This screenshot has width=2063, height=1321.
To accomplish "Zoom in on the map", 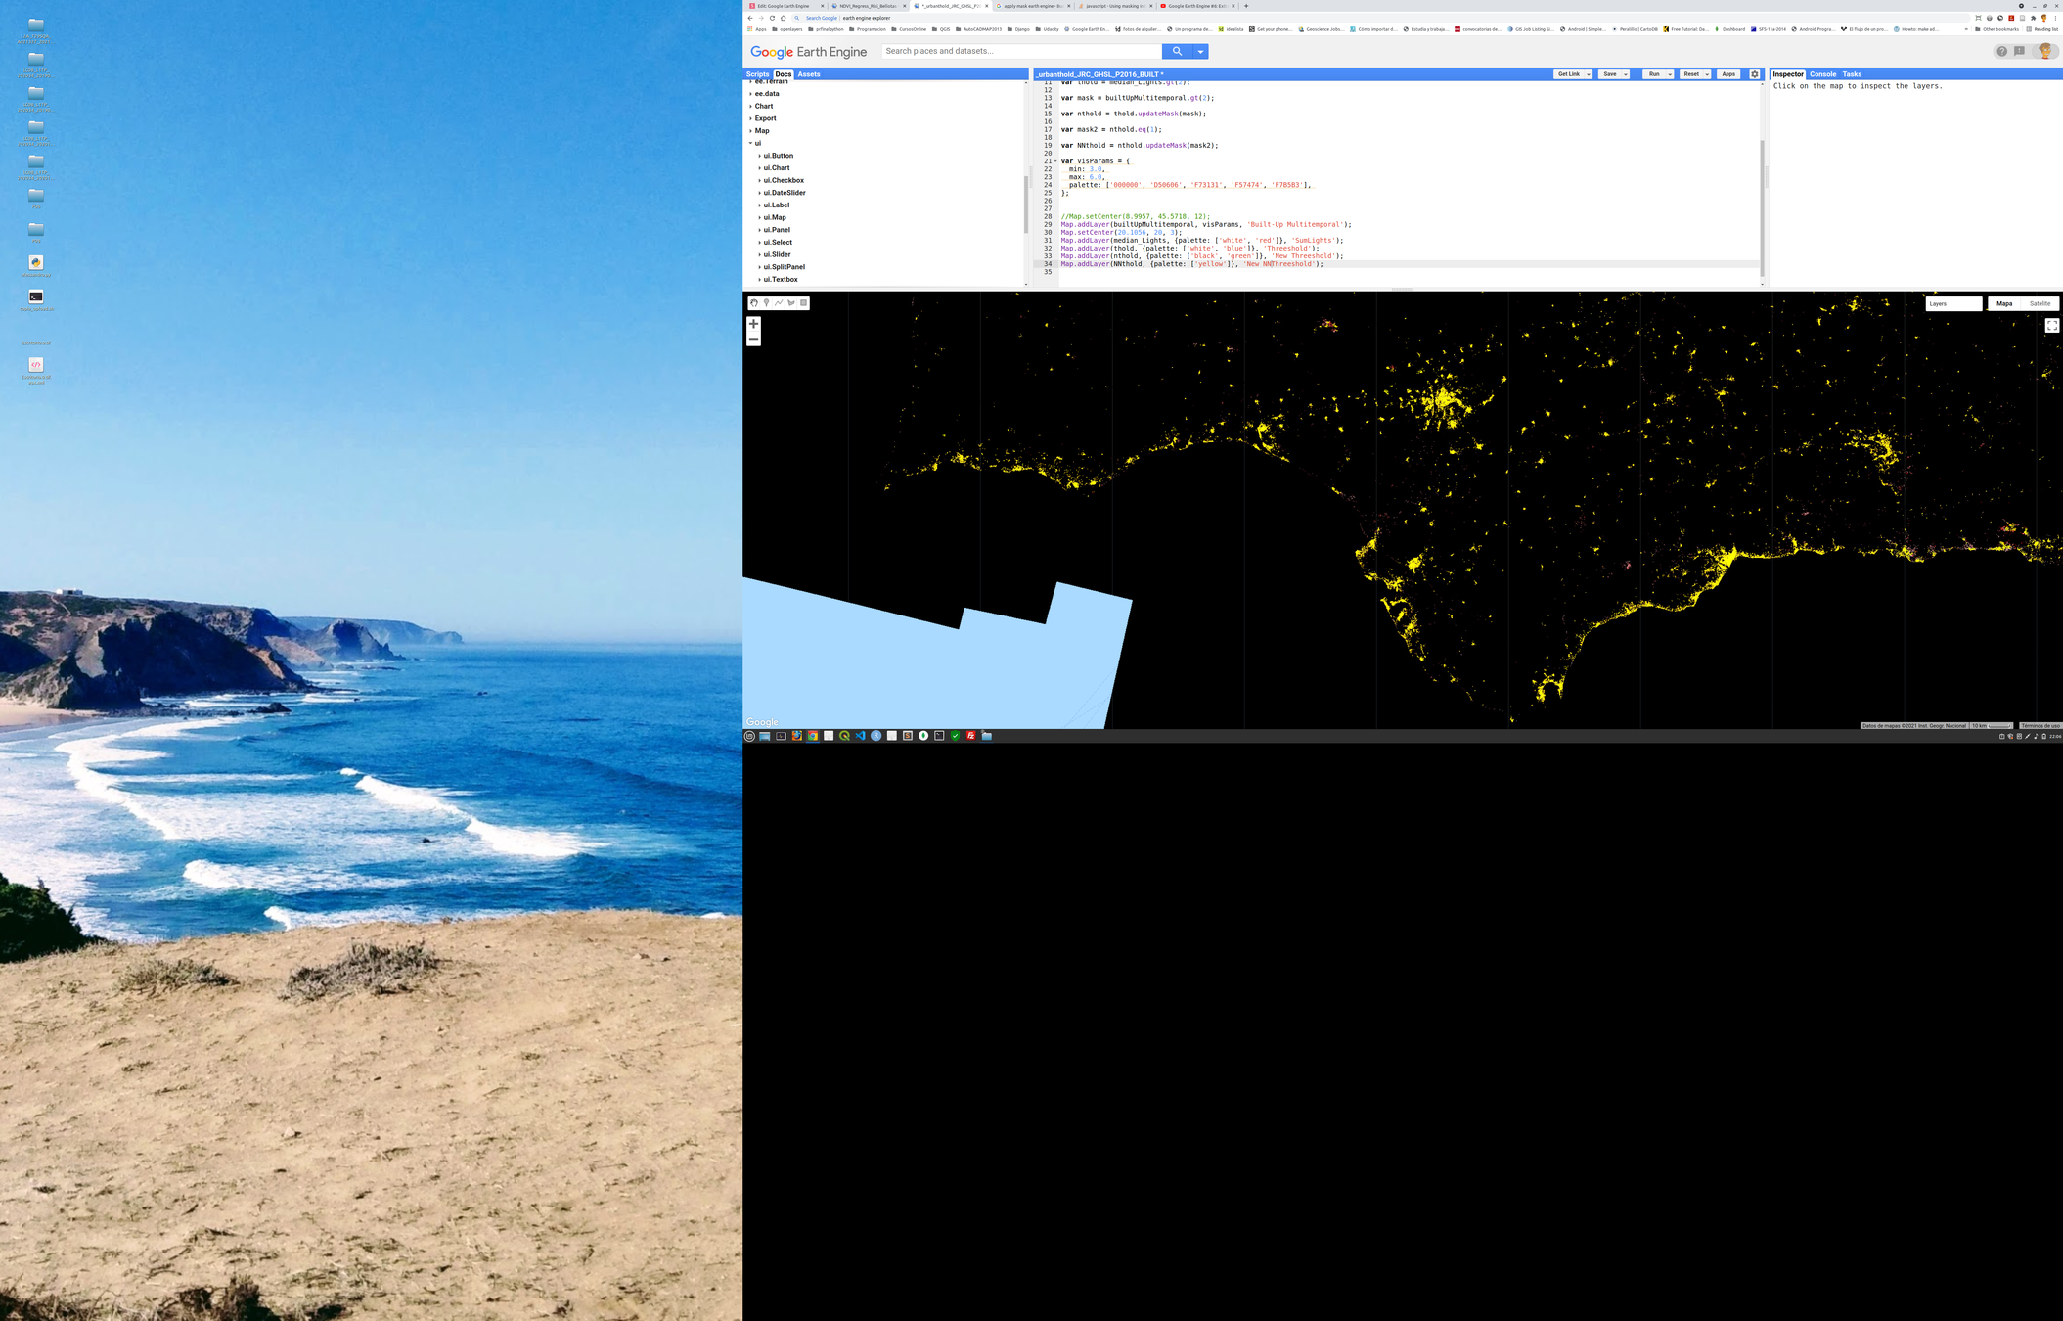I will (x=753, y=324).
